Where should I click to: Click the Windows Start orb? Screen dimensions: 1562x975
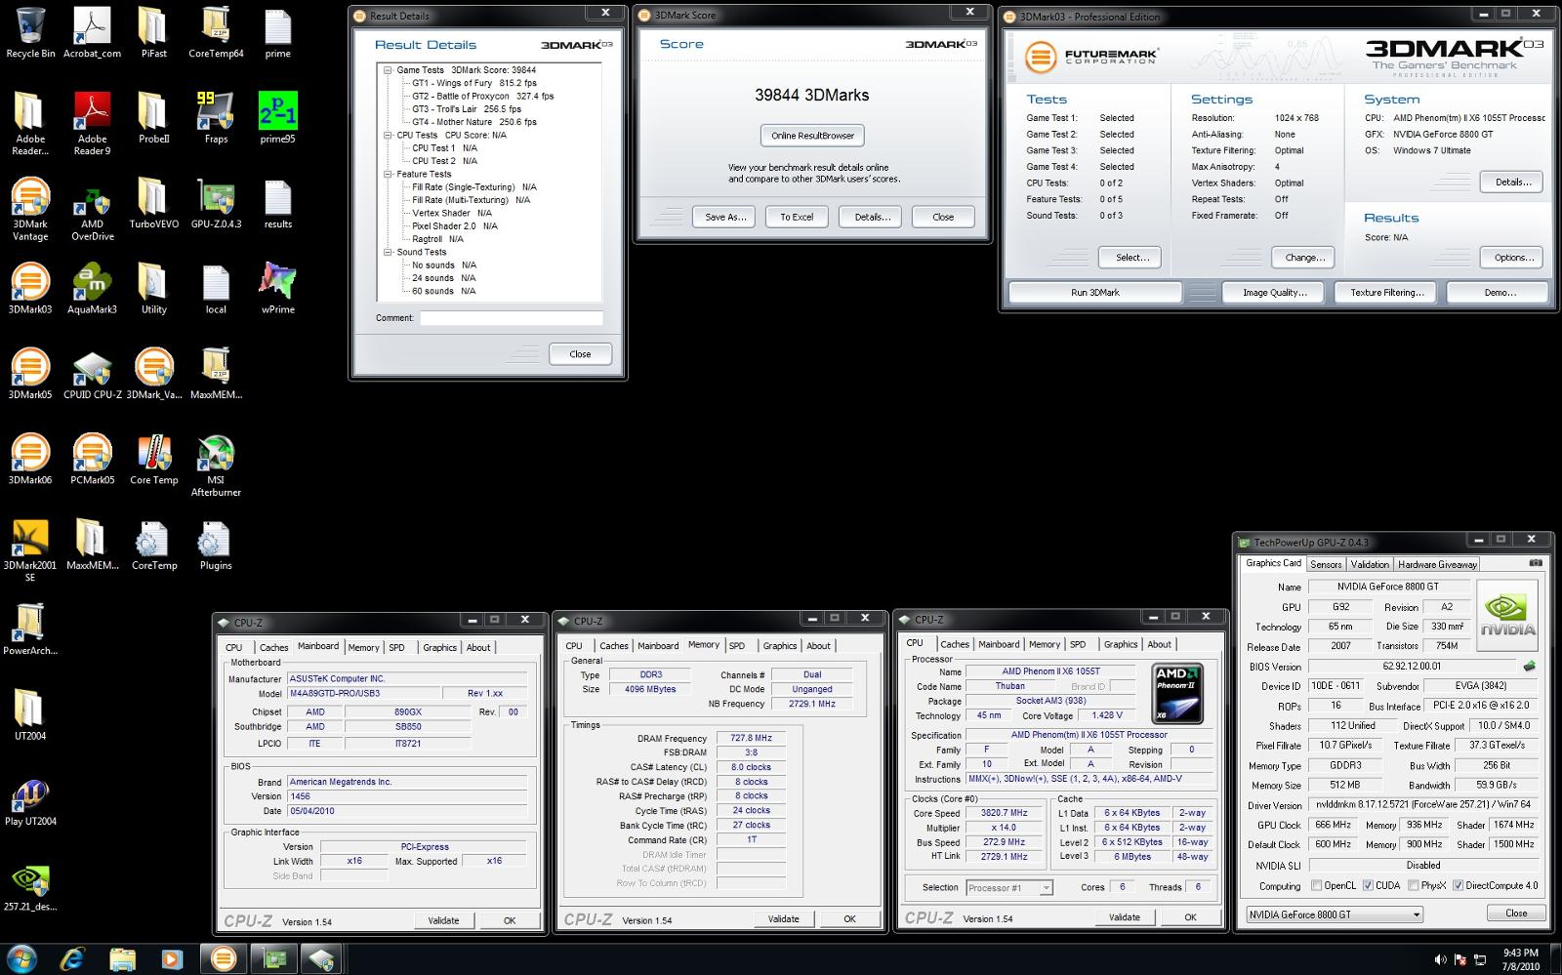click(x=21, y=958)
